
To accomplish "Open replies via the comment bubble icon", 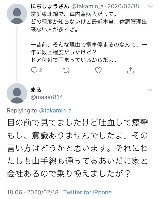I will click(x=34, y=70).
